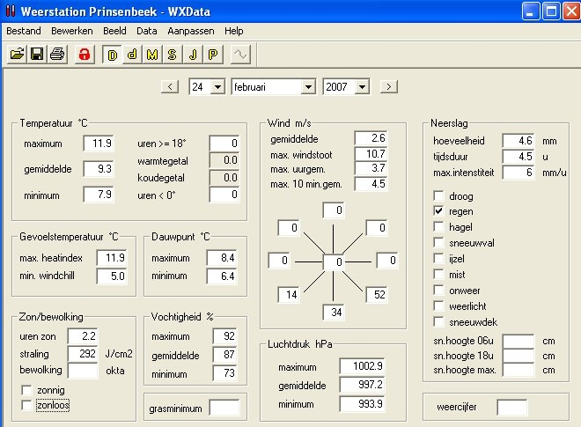
Task: Select the M month view icon
Action: [152, 55]
